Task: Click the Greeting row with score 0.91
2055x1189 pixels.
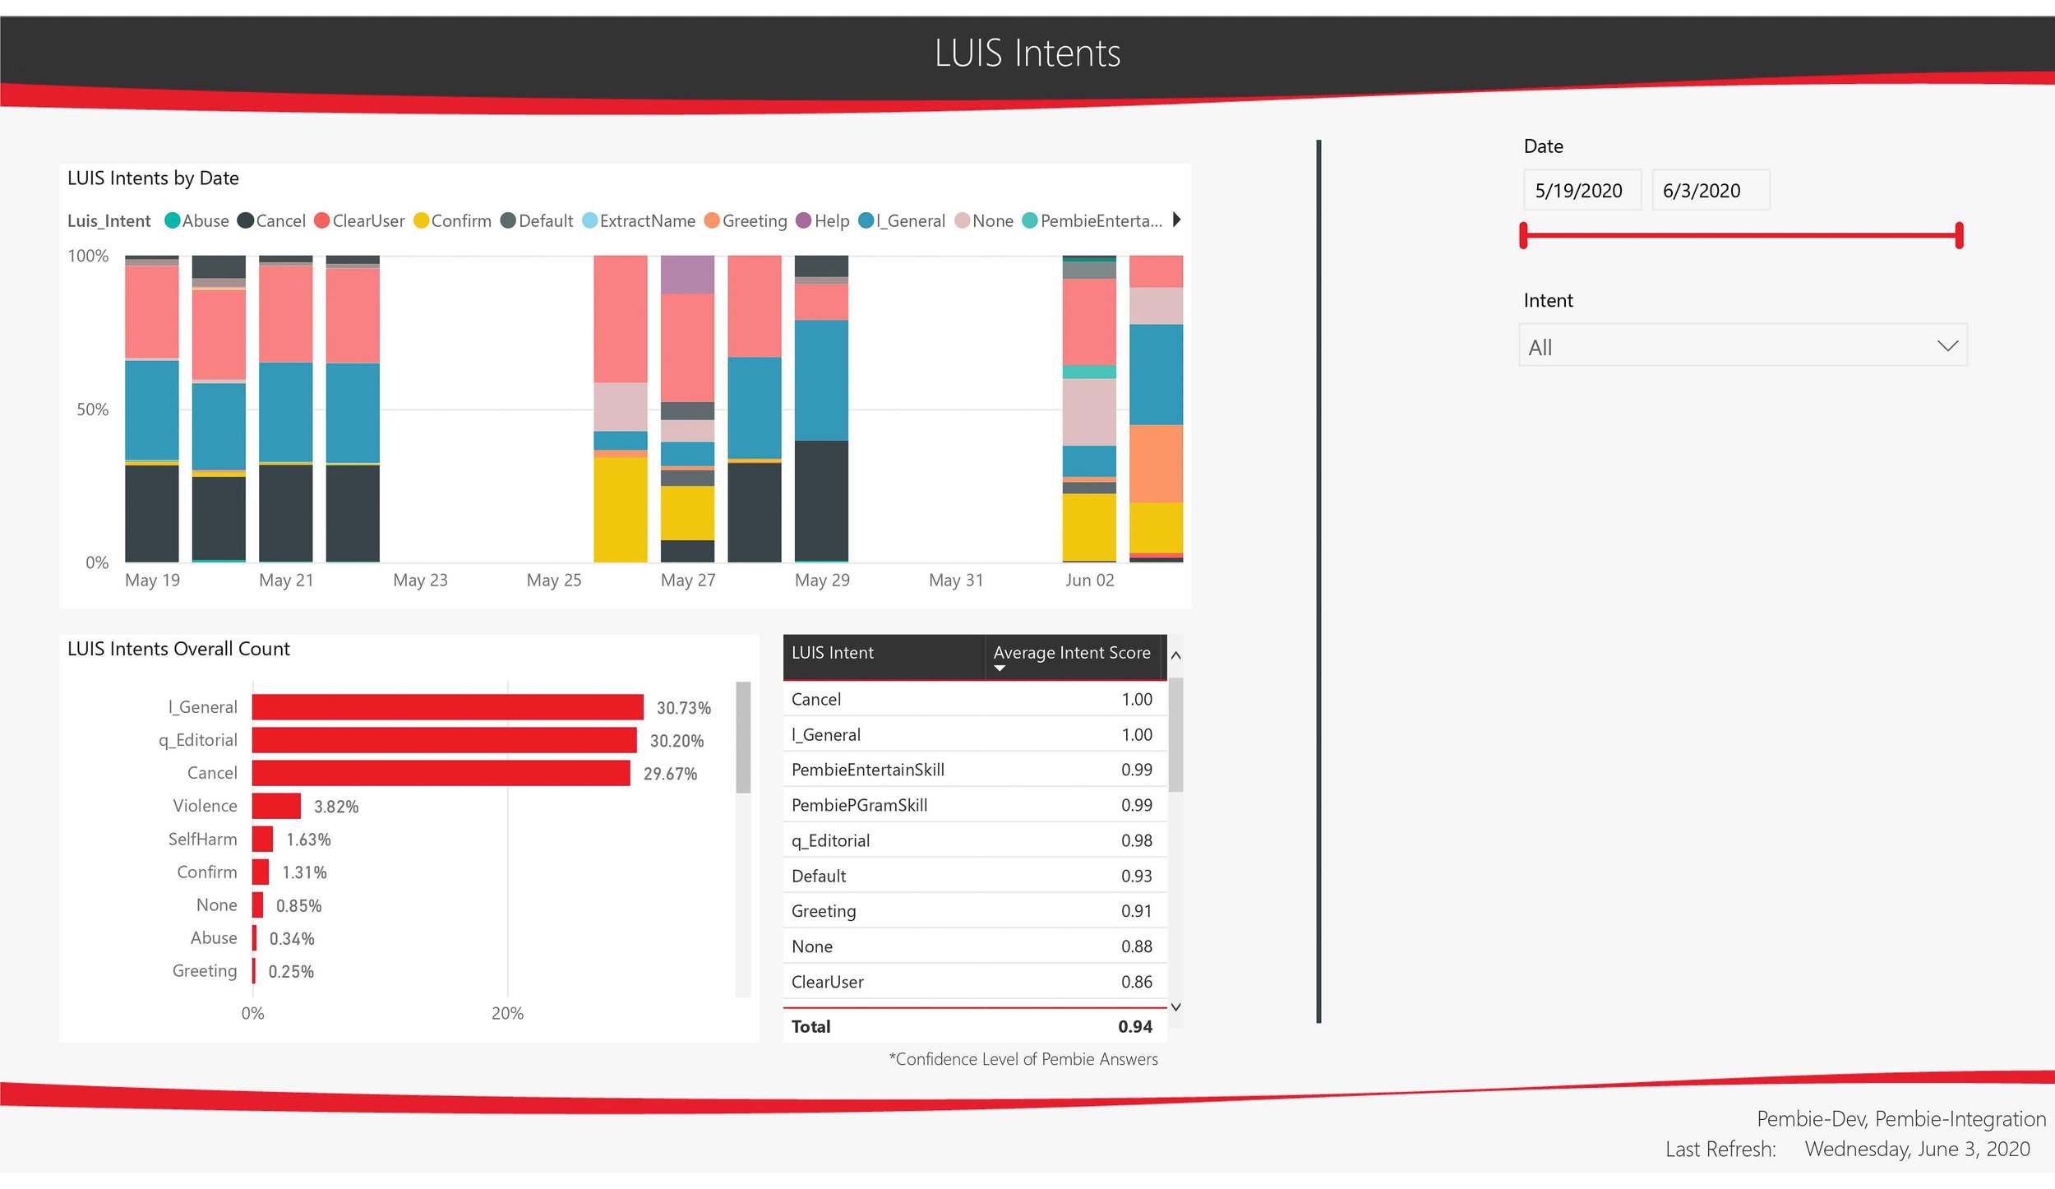Action: pyautogui.click(x=975, y=911)
